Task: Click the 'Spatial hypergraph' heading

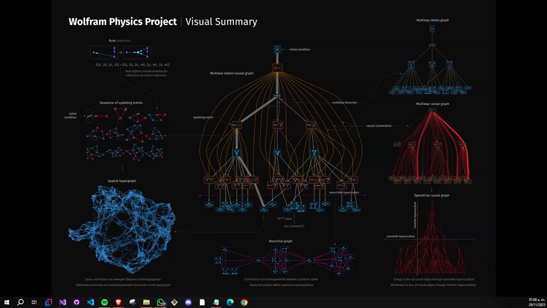Action: (x=122, y=181)
